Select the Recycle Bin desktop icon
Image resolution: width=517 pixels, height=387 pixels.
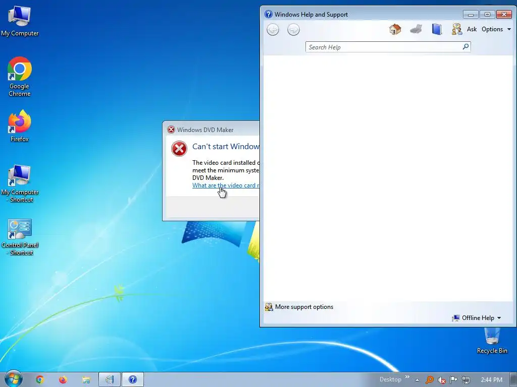(x=492, y=341)
